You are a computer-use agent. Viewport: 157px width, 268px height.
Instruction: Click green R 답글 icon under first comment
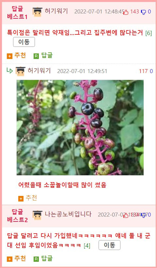(36, 56)
